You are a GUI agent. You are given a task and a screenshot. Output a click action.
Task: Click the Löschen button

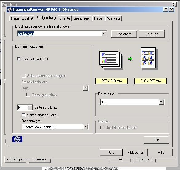click(152, 34)
